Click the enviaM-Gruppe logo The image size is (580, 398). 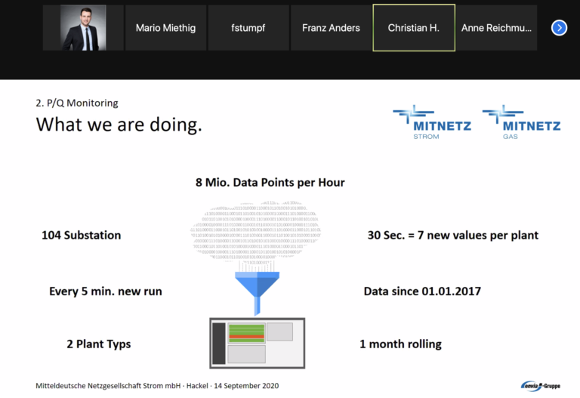pos(541,385)
